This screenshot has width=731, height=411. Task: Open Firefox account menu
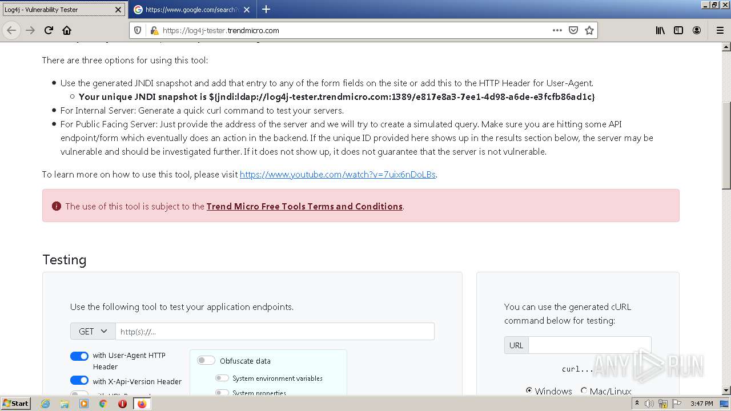[697, 30]
